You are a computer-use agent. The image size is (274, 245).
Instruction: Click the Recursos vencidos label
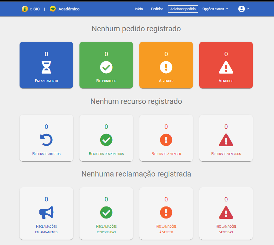(226, 154)
